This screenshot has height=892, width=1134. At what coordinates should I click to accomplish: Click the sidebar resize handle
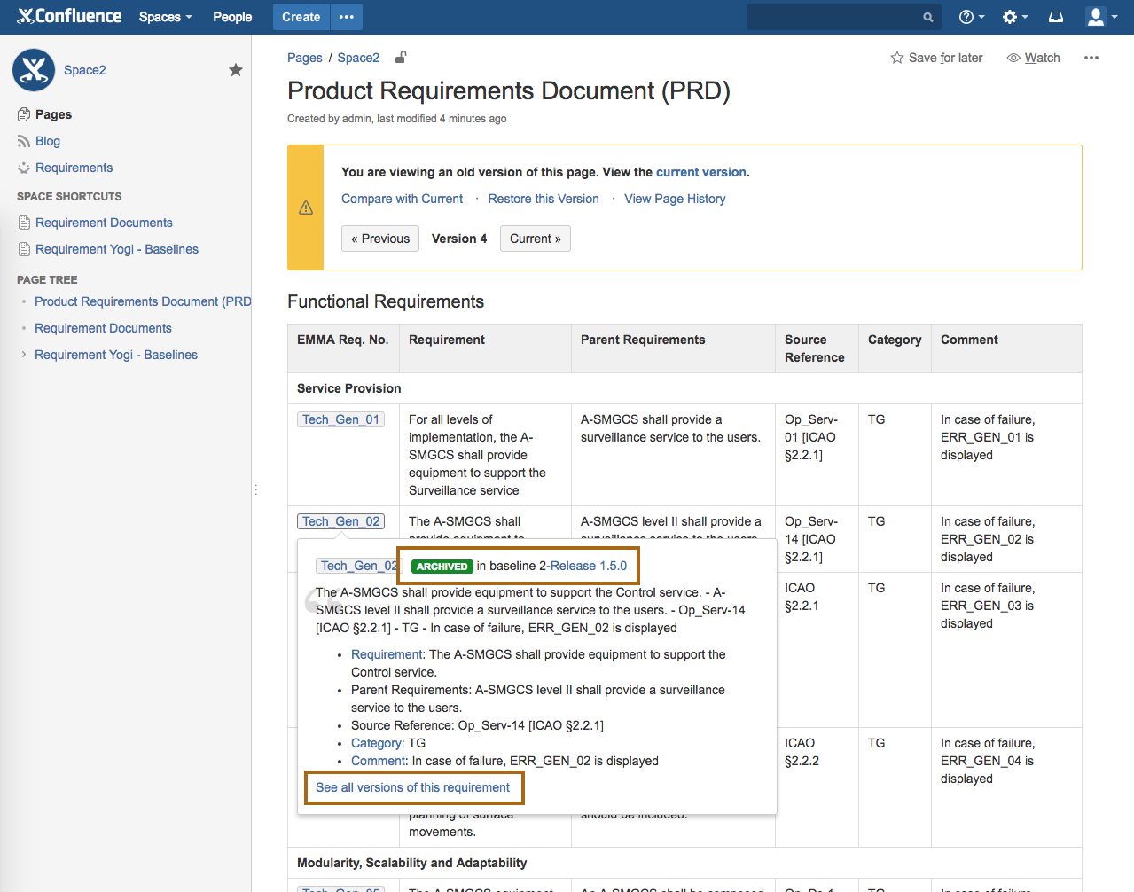tap(255, 489)
